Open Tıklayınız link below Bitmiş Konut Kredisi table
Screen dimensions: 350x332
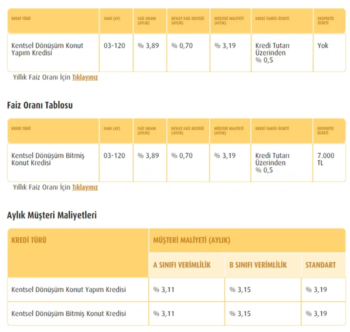pyautogui.click(x=85, y=187)
